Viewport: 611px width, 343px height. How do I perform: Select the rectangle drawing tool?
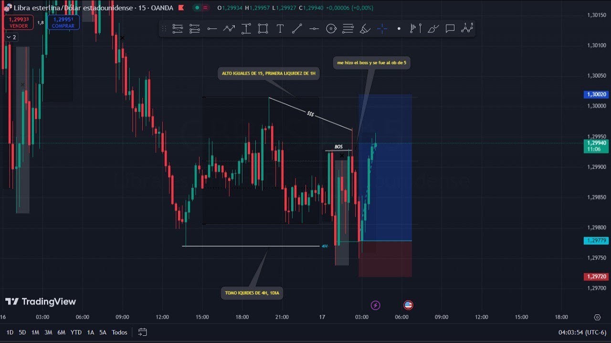click(263, 29)
